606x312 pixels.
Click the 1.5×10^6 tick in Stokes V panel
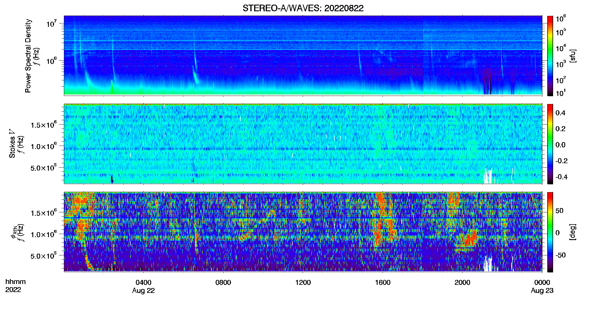coord(44,125)
